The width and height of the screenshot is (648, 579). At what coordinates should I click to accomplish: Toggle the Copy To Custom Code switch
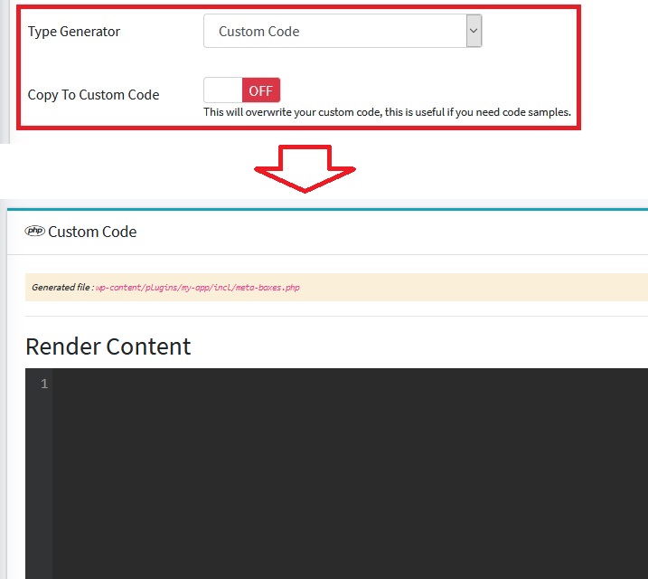click(242, 90)
